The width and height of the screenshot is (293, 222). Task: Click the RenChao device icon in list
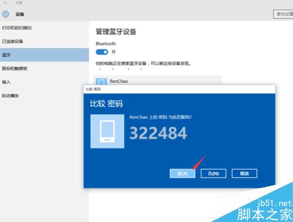101,82
